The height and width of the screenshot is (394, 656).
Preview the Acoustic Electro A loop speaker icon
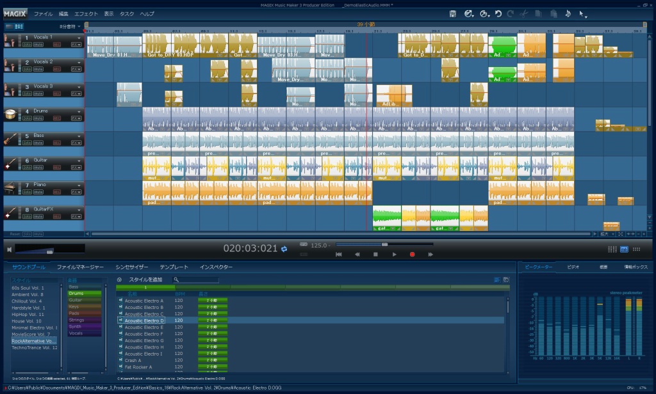pyautogui.click(x=120, y=301)
